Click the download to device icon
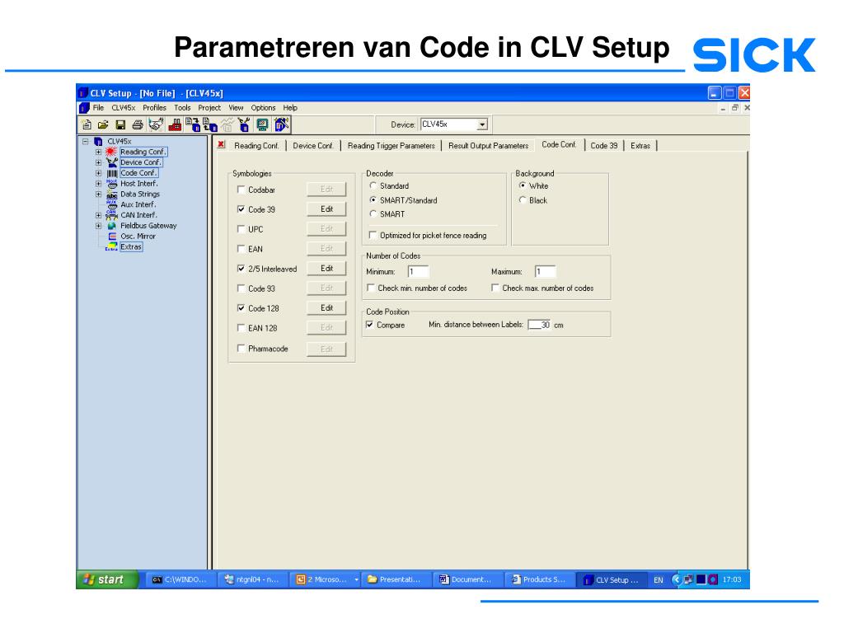This screenshot has width=844, height=633. pyautogui.click(x=193, y=125)
